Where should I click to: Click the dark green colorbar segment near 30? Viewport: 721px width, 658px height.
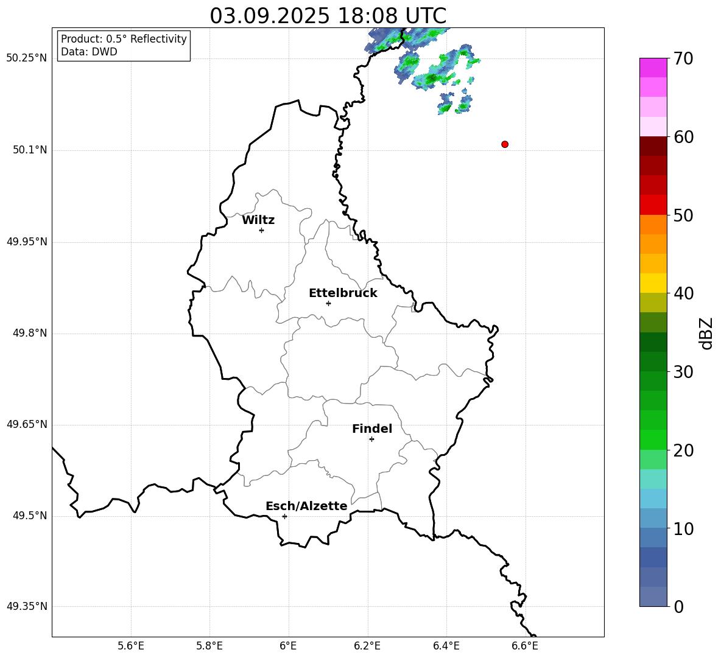point(653,361)
